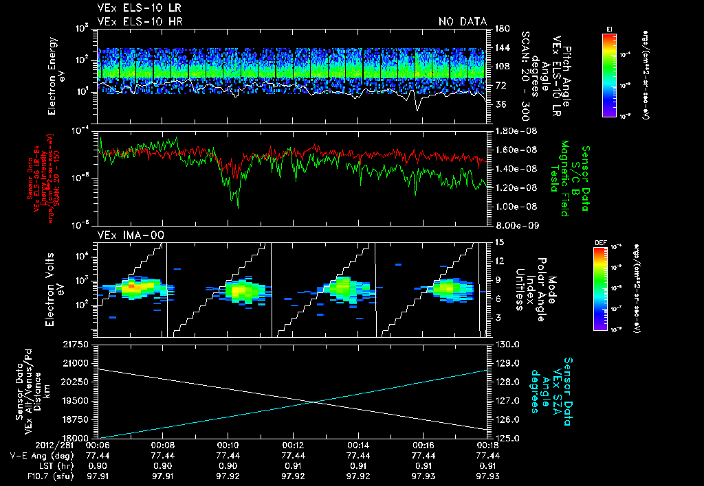Select the 'VEx ELS-10 LR' title text
The width and height of the screenshot is (704, 486).
(139, 8)
